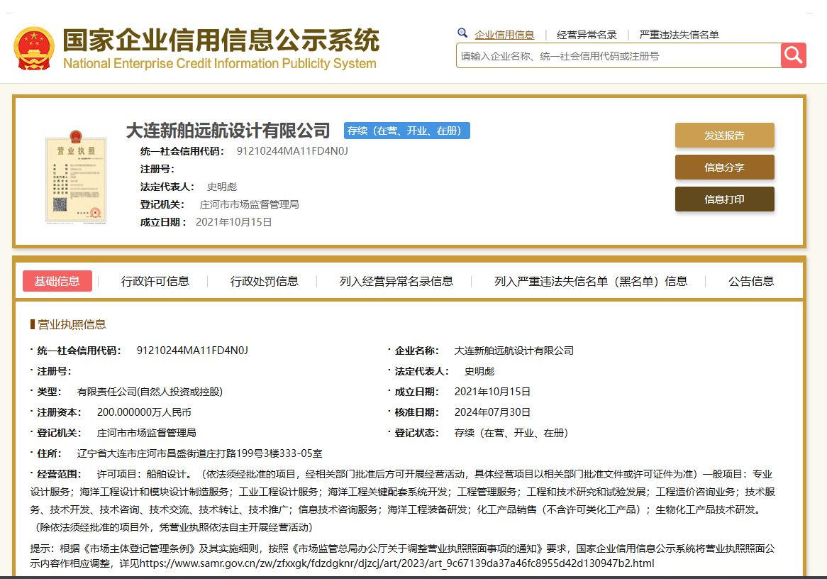The width and height of the screenshot is (827, 579).
Task: Click the company search input field
Action: pyautogui.click(x=617, y=55)
